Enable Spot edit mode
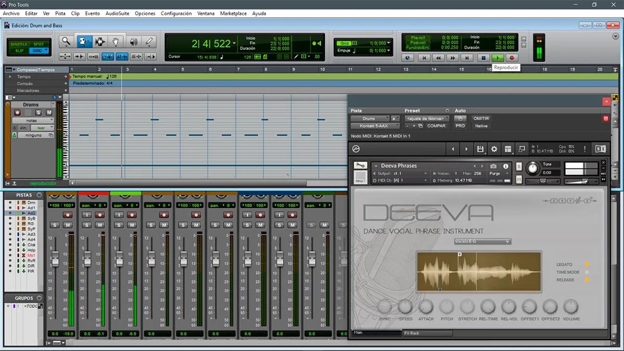The width and height of the screenshot is (624, 351). click(x=38, y=44)
